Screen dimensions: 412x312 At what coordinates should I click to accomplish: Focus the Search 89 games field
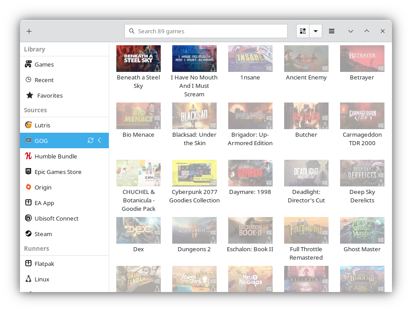pos(206,31)
